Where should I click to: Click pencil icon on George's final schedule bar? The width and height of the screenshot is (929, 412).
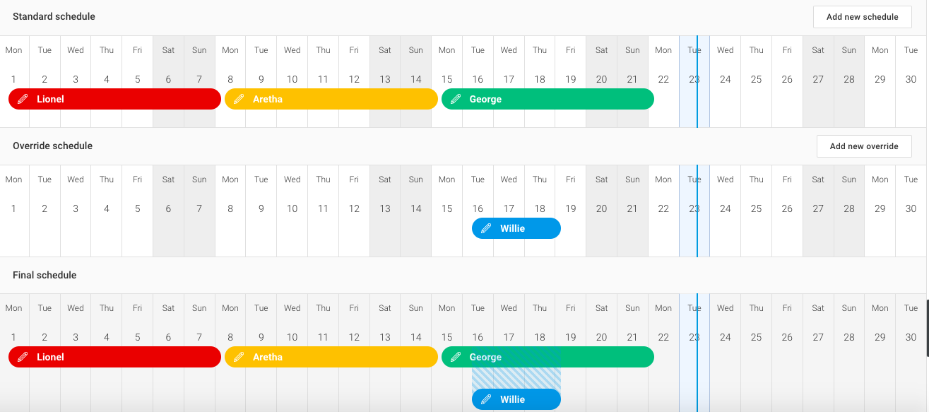(456, 357)
